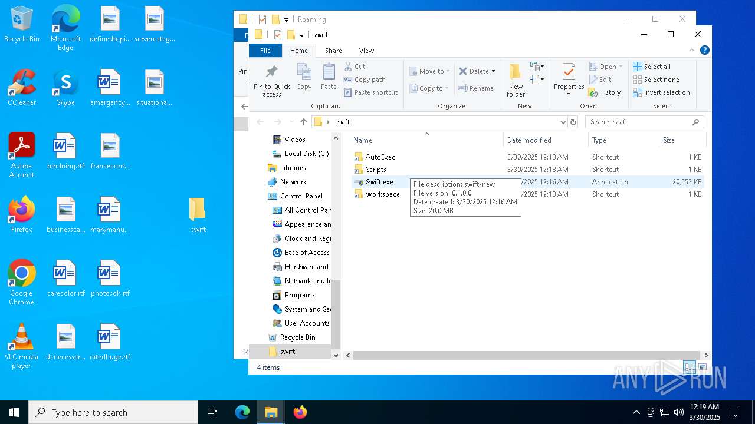
Task: Click Paste shortcut option
Action: click(x=371, y=92)
